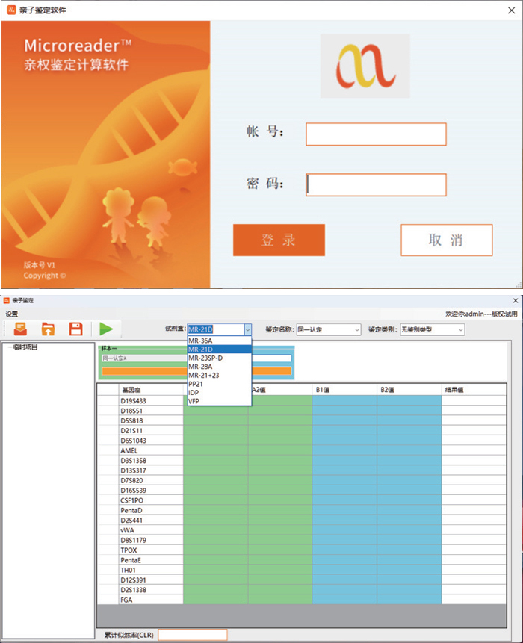This screenshot has height=643, width=523.
Task: Click the upload folder toolbar icon
Action: (x=48, y=329)
